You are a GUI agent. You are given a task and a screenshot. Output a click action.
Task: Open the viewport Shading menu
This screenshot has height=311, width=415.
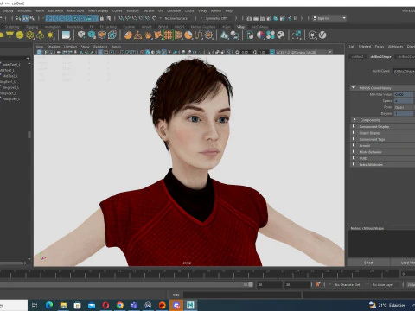pos(54,47)
